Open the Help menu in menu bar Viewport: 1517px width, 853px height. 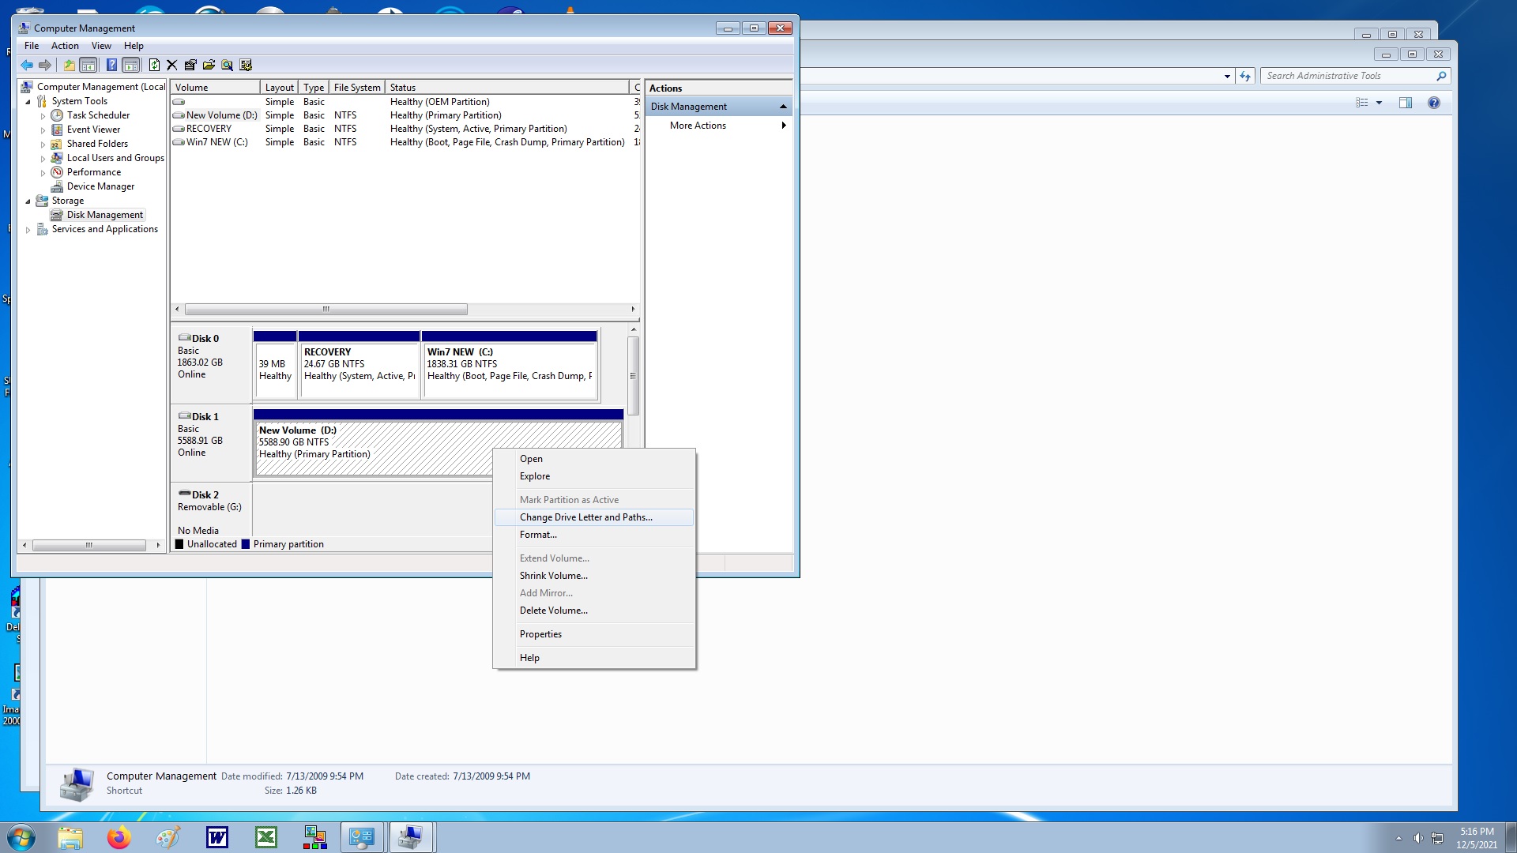pos(134,46)
